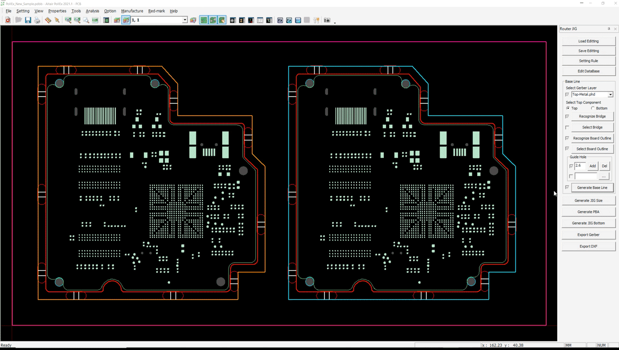
Task: Click the Save Editting button
Action: (588, 51)
